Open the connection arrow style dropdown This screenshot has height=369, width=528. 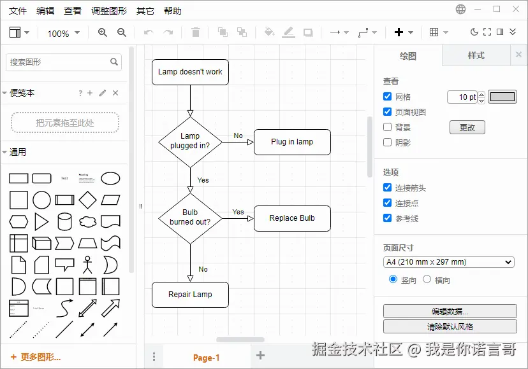[x=339, y=32]
